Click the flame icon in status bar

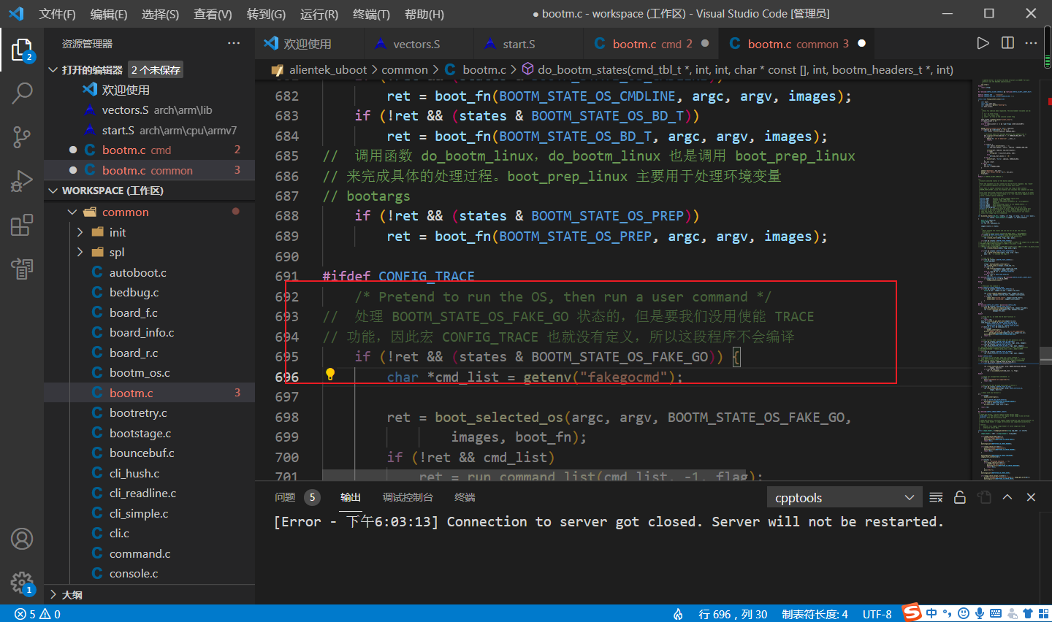(678, 614)
